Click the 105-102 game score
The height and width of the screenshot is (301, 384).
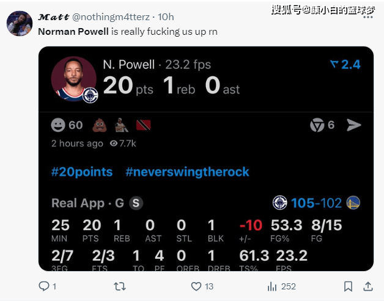pyautogui.click(x=316, y=203)
